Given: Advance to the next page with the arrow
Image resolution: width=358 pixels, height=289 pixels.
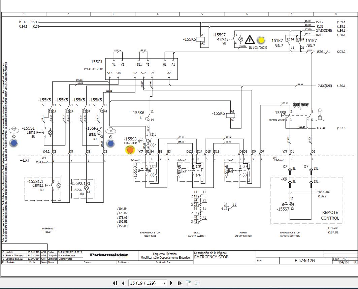Looking at the screenshot, I should pos(171,283).
